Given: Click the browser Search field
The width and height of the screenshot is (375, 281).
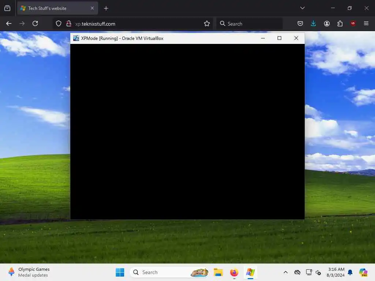Looking at the screenshot, I should point(250,24).
